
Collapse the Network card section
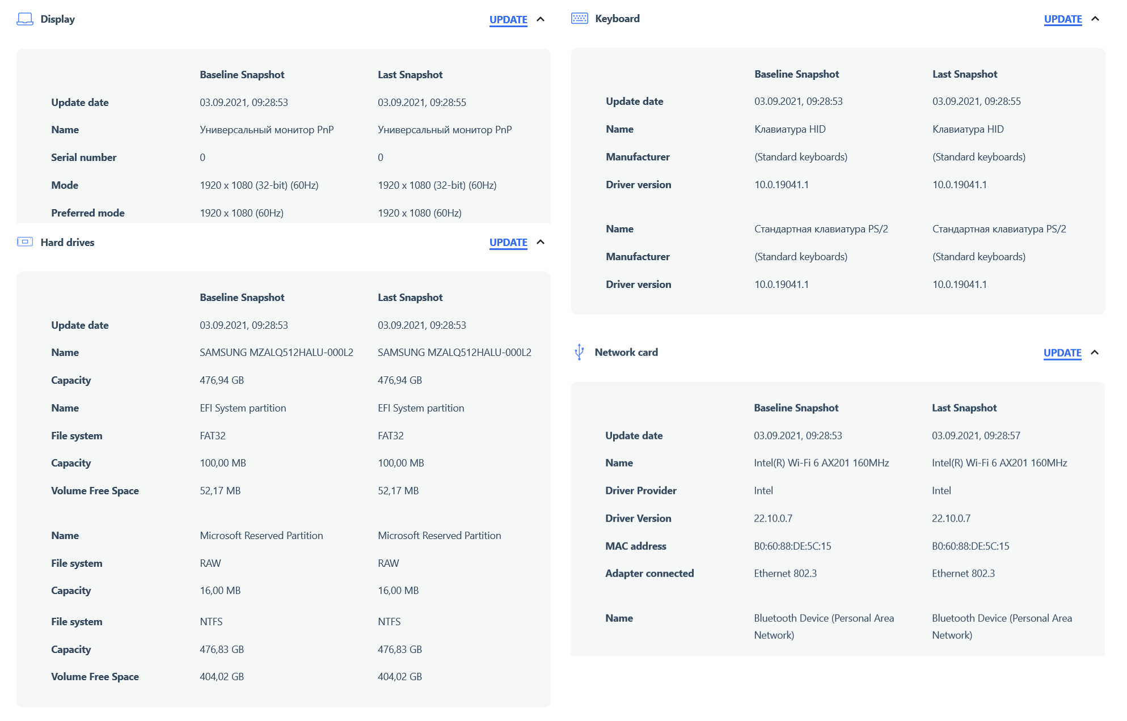point(1095,353)
